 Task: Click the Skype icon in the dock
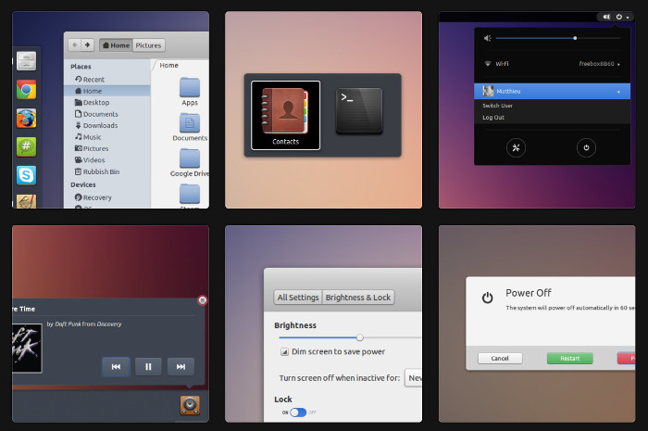pos(26,174)
